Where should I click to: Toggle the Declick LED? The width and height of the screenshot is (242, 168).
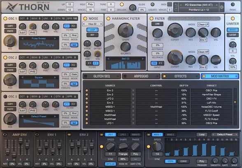122,5
